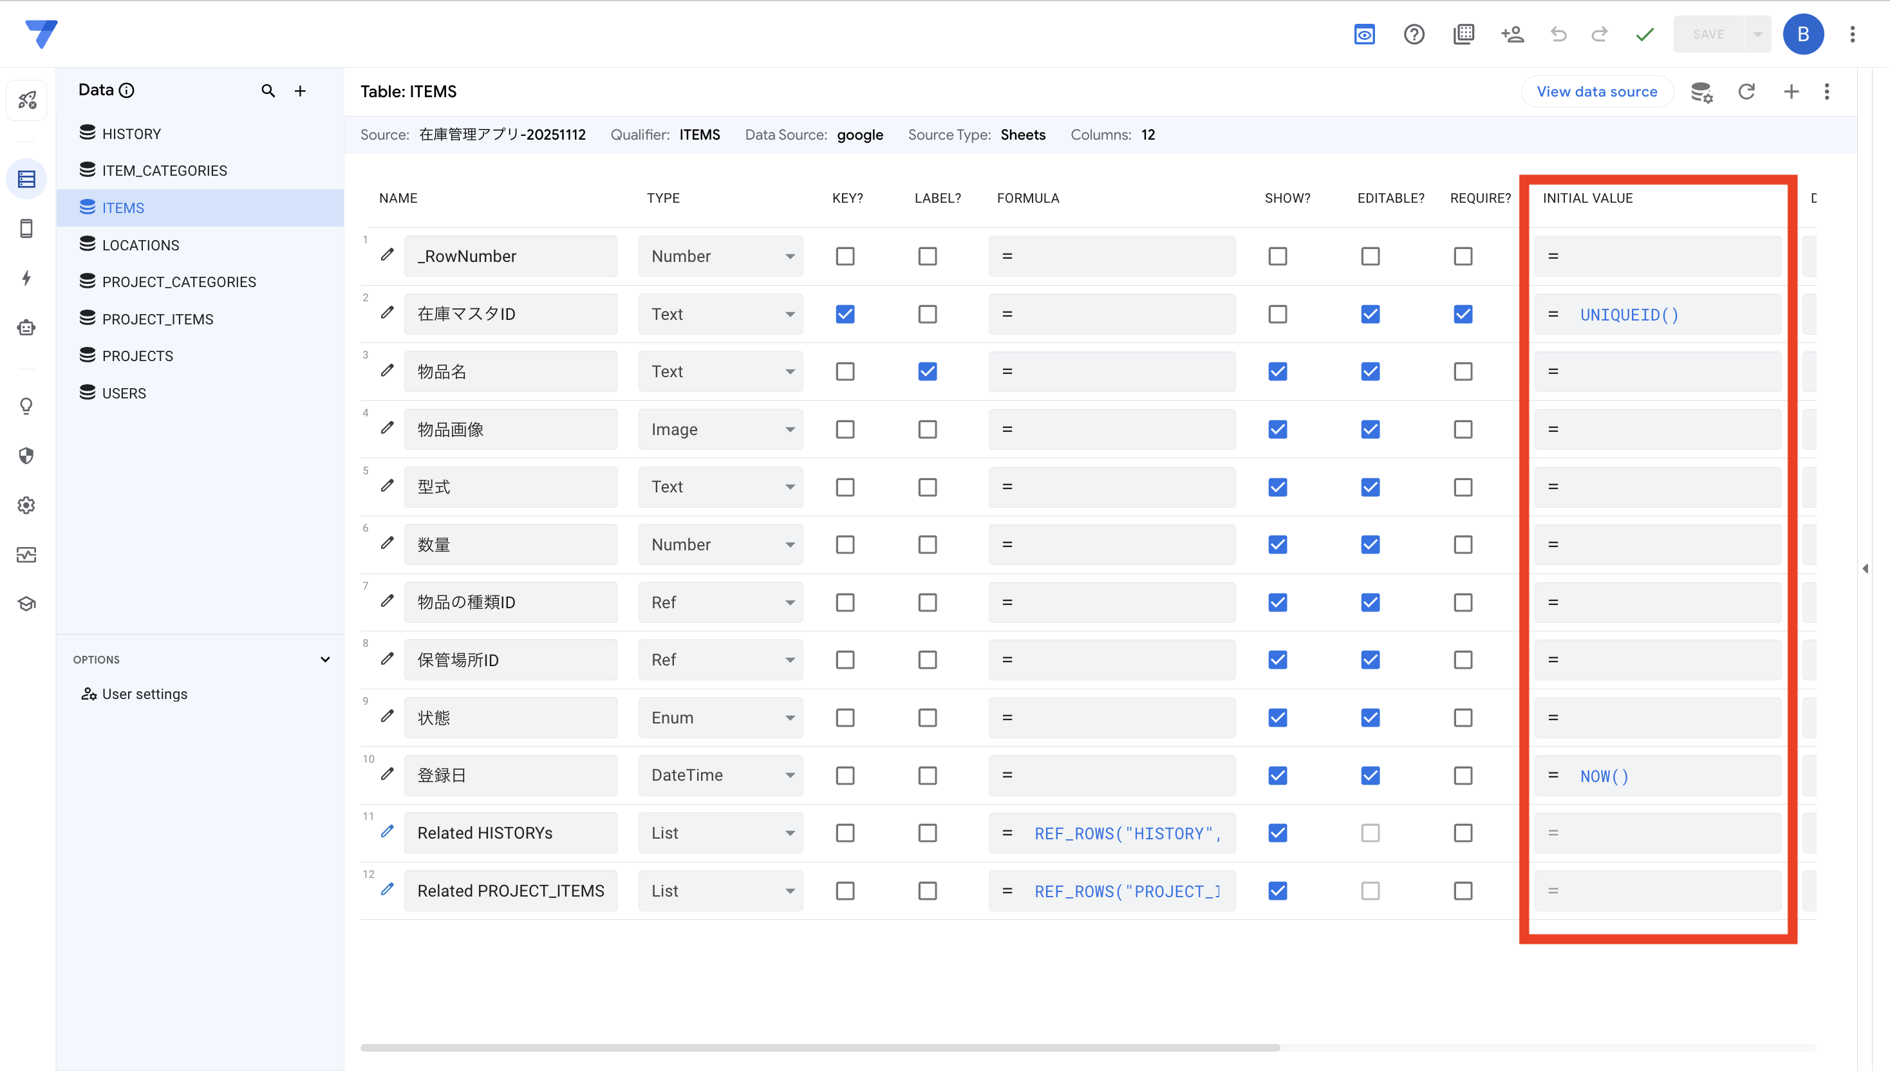
Task: Open the Automation lightning bolt section
Action: [x=26, y=278]
